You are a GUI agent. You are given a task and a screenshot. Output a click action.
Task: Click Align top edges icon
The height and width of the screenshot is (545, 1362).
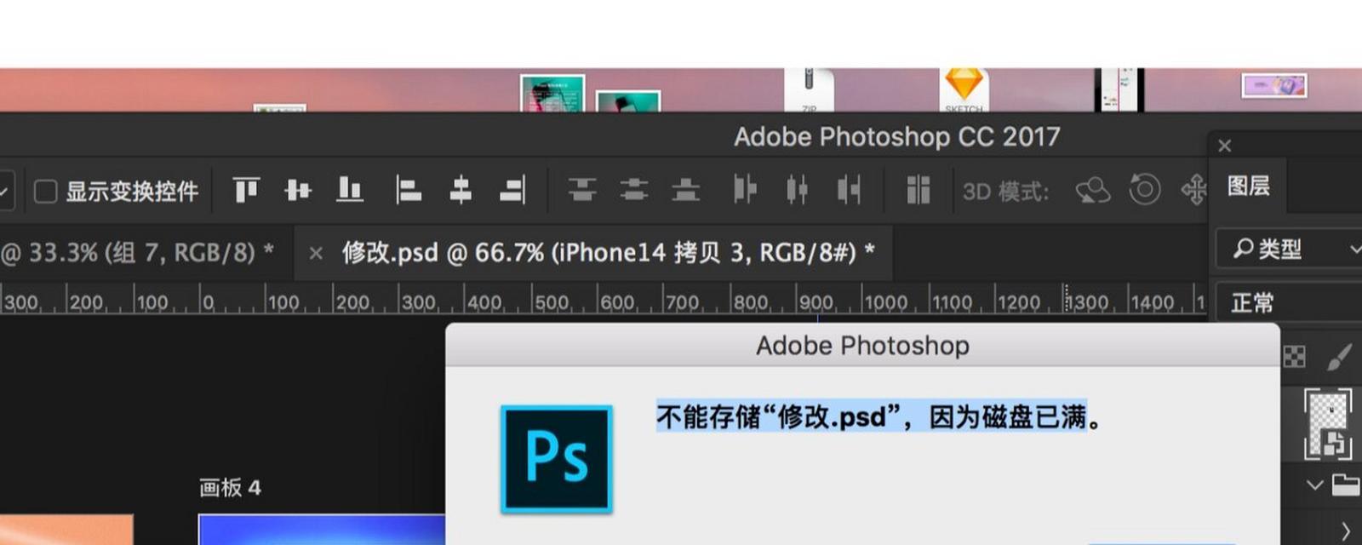click(246, 189)
